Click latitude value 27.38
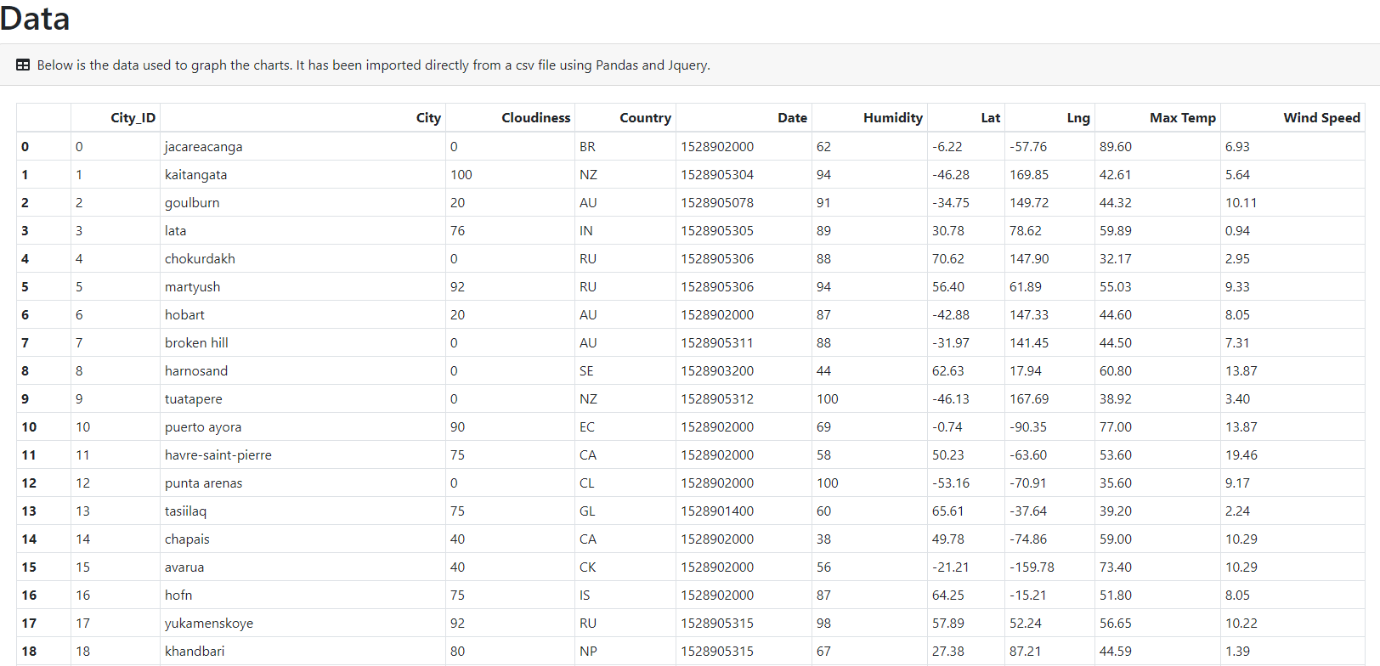This screenshot has width=1380, height=666. [948, 651]
